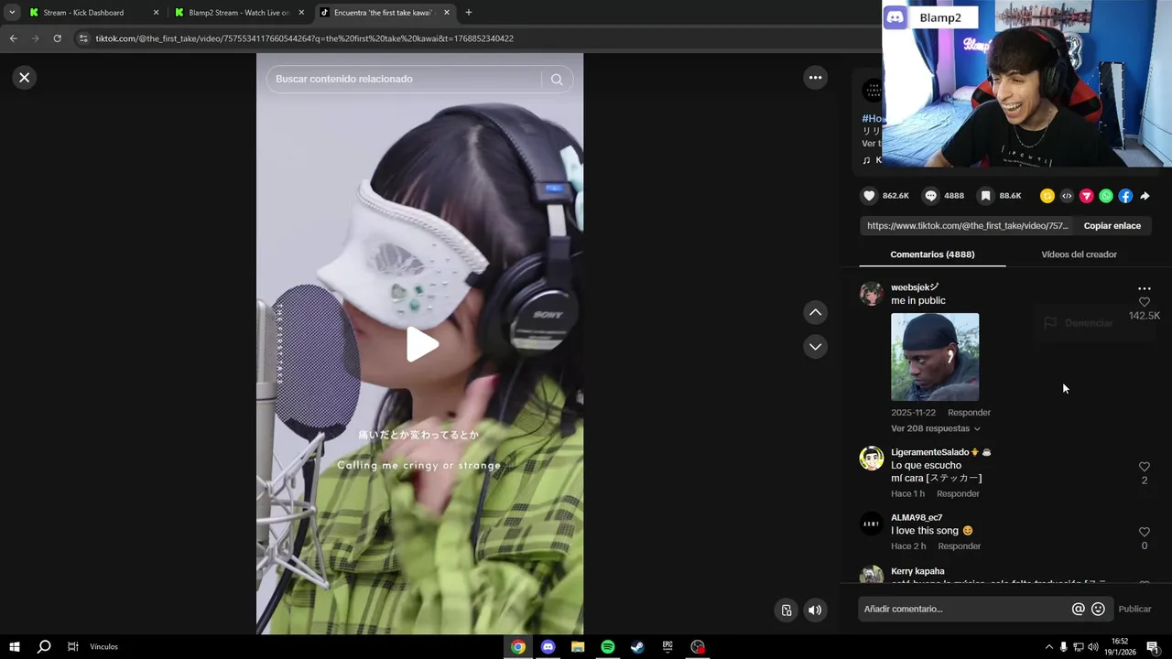
Task: Reload the page
Action: click(x=57, y=38)
